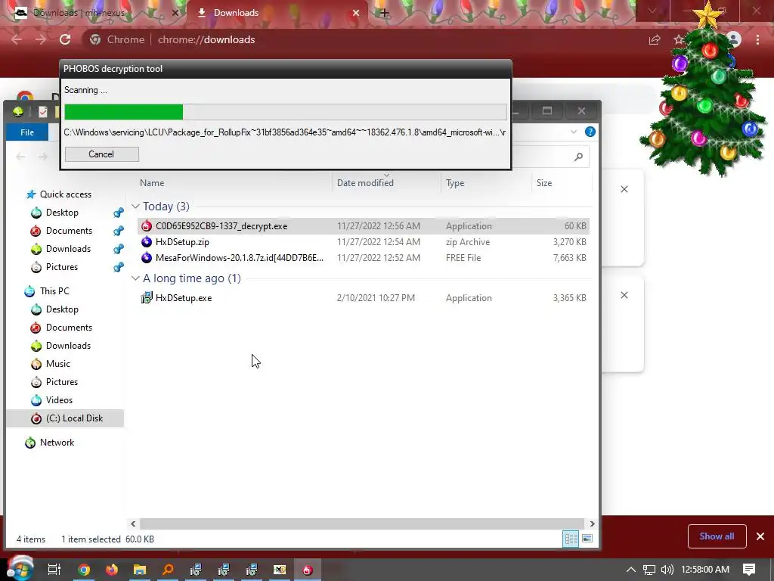The width and height of the screenshot is (774, 581).
Task: Open the Start menu with Santa hat
Action: point(20,568)
